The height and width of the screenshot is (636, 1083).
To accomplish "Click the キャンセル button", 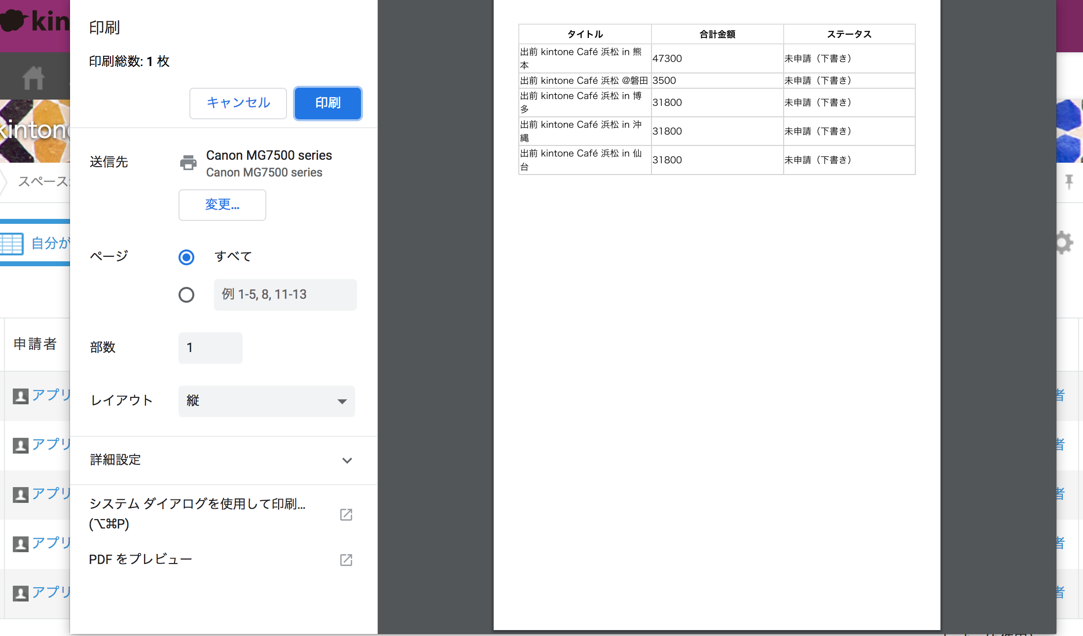I will point(238,103).
